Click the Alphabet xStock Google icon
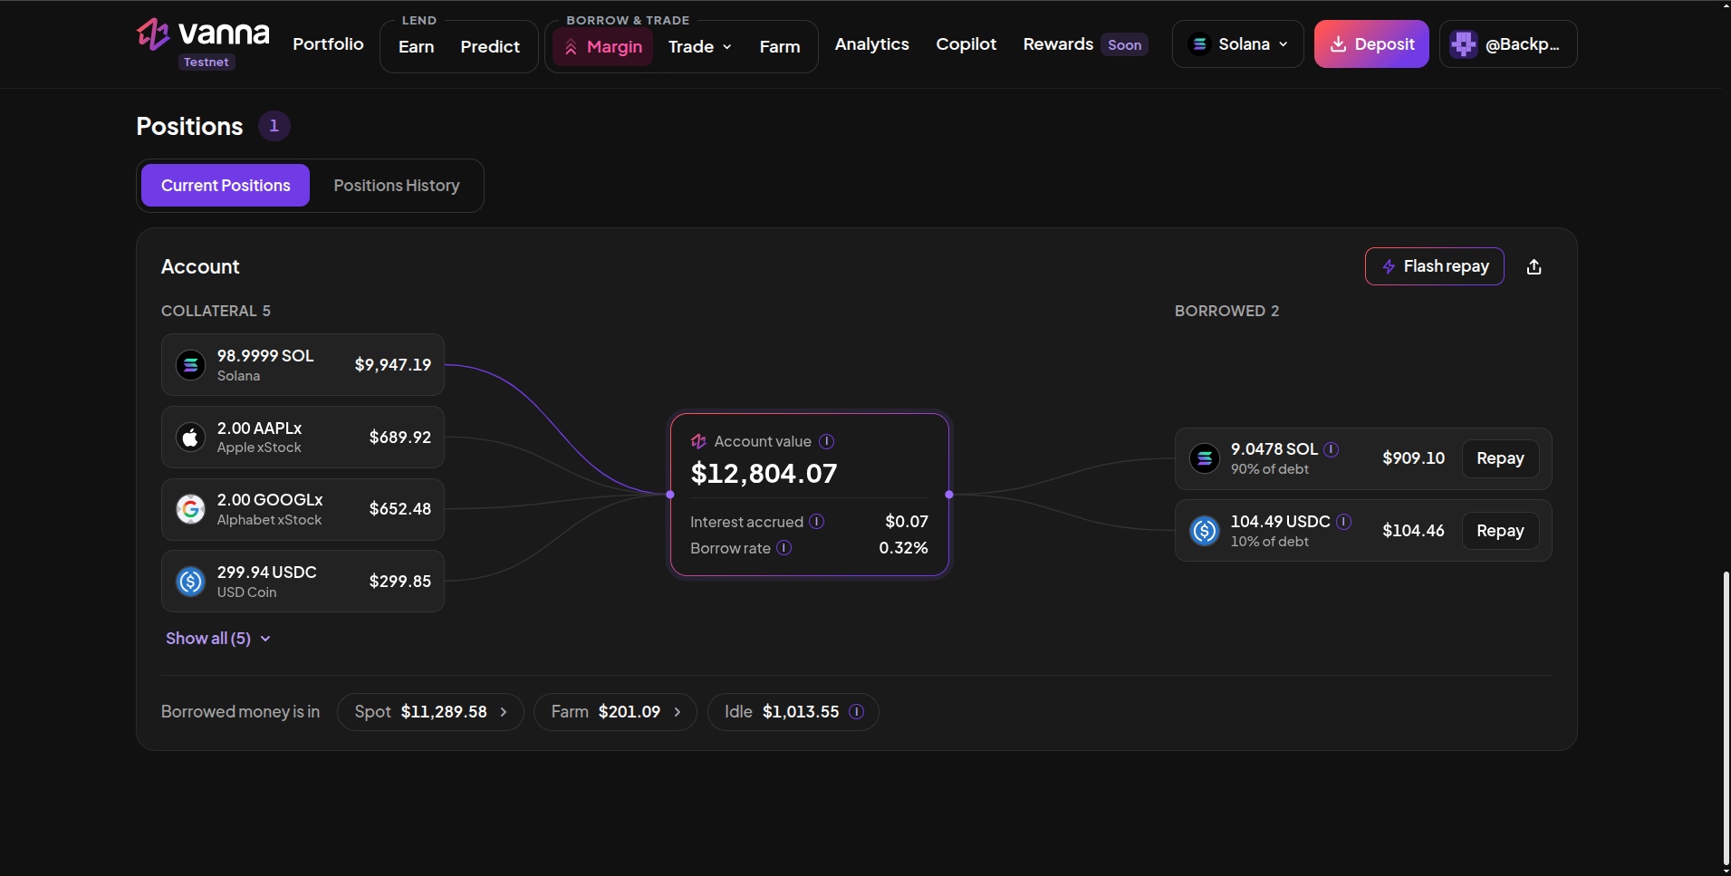The height and width of the screenshot is (876, 1731). (x=190, y=509)
